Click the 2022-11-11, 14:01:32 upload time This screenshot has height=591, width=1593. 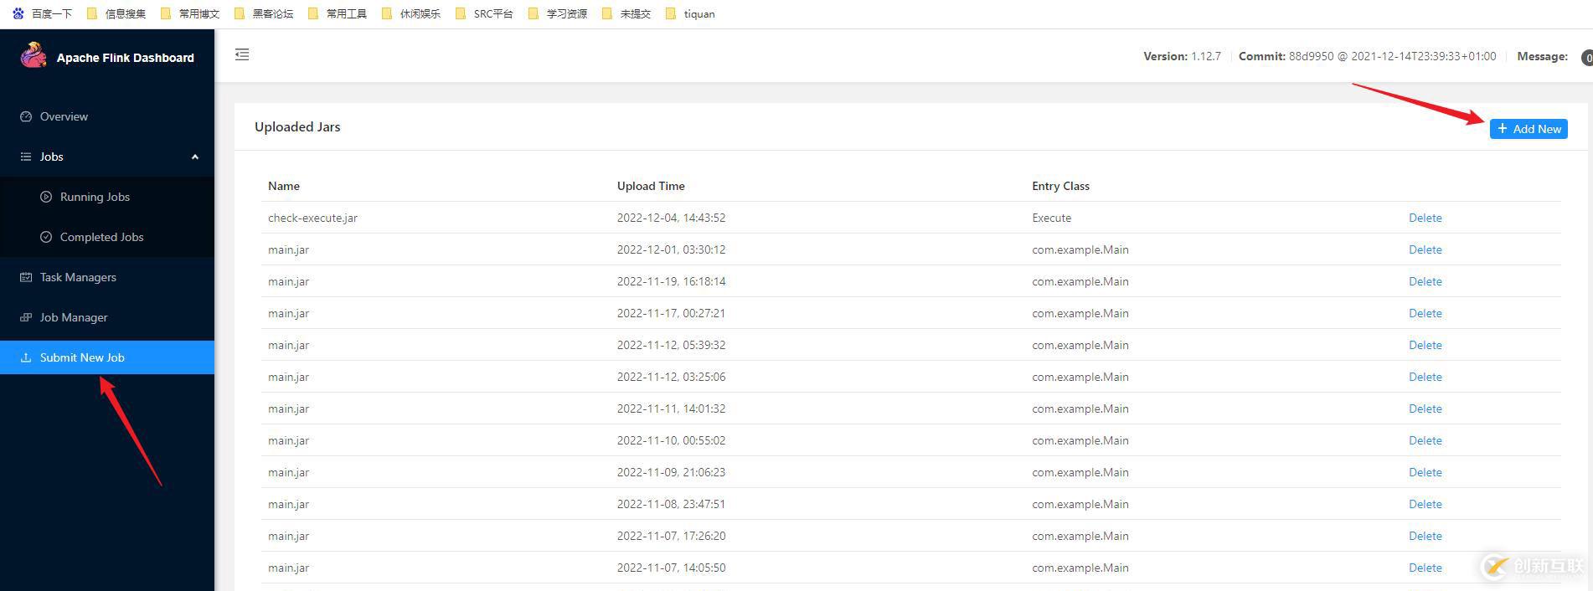pyautogui.click(x=671, y=409)
